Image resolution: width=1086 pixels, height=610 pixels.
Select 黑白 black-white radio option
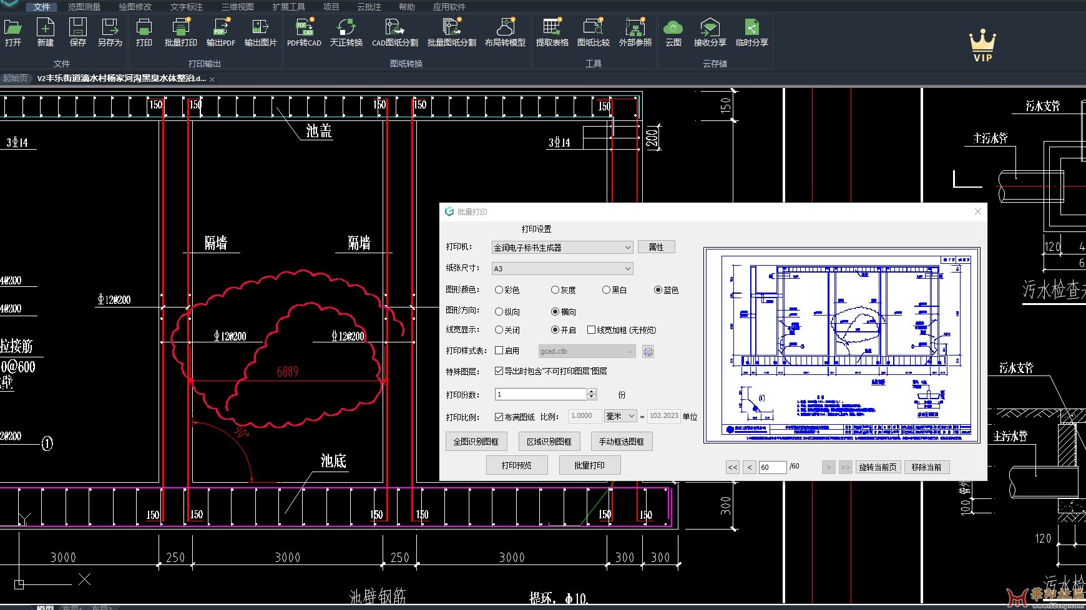(x=614, y=290)
